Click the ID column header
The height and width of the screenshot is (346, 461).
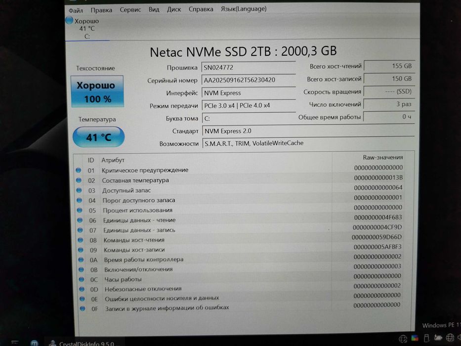91,160
